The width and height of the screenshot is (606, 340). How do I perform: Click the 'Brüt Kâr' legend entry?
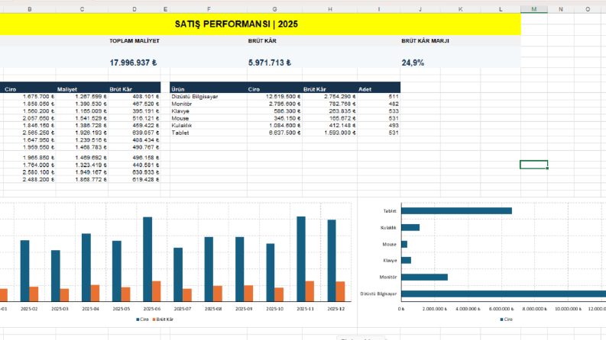click(163, 319)
